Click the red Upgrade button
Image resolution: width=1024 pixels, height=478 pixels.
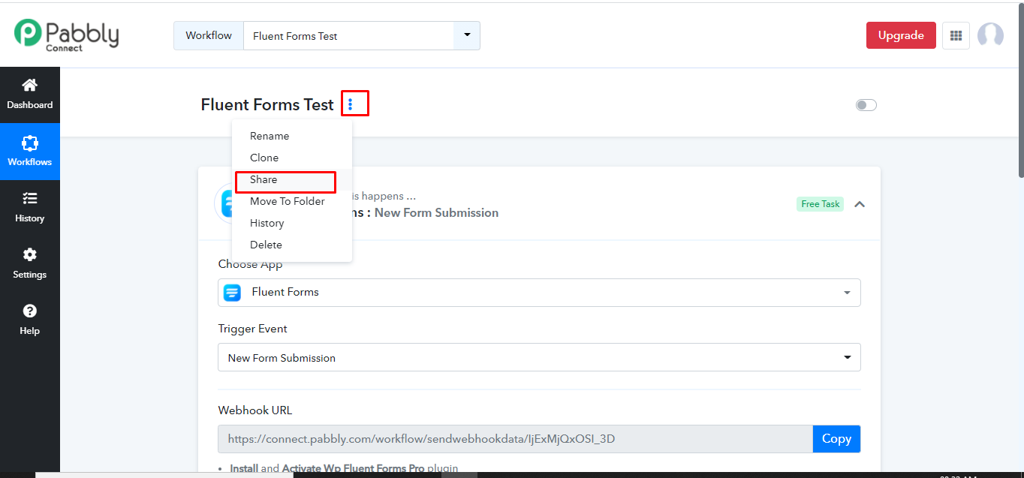point(901,35)
